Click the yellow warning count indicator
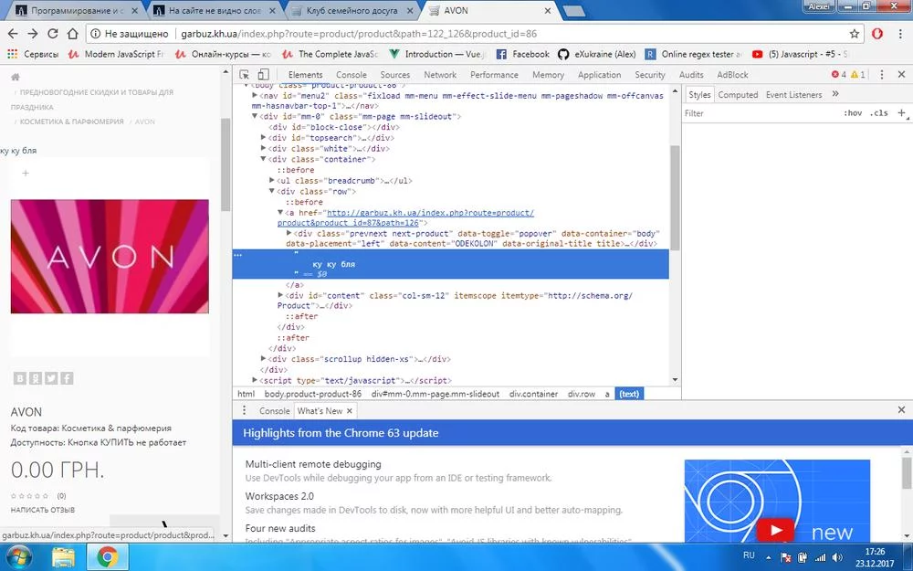 click(858, 75)
